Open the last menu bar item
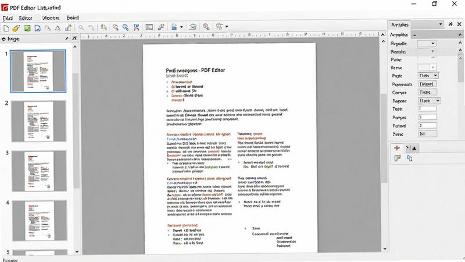Viewport: 465px width, 262px height. (x=73, y=17)
